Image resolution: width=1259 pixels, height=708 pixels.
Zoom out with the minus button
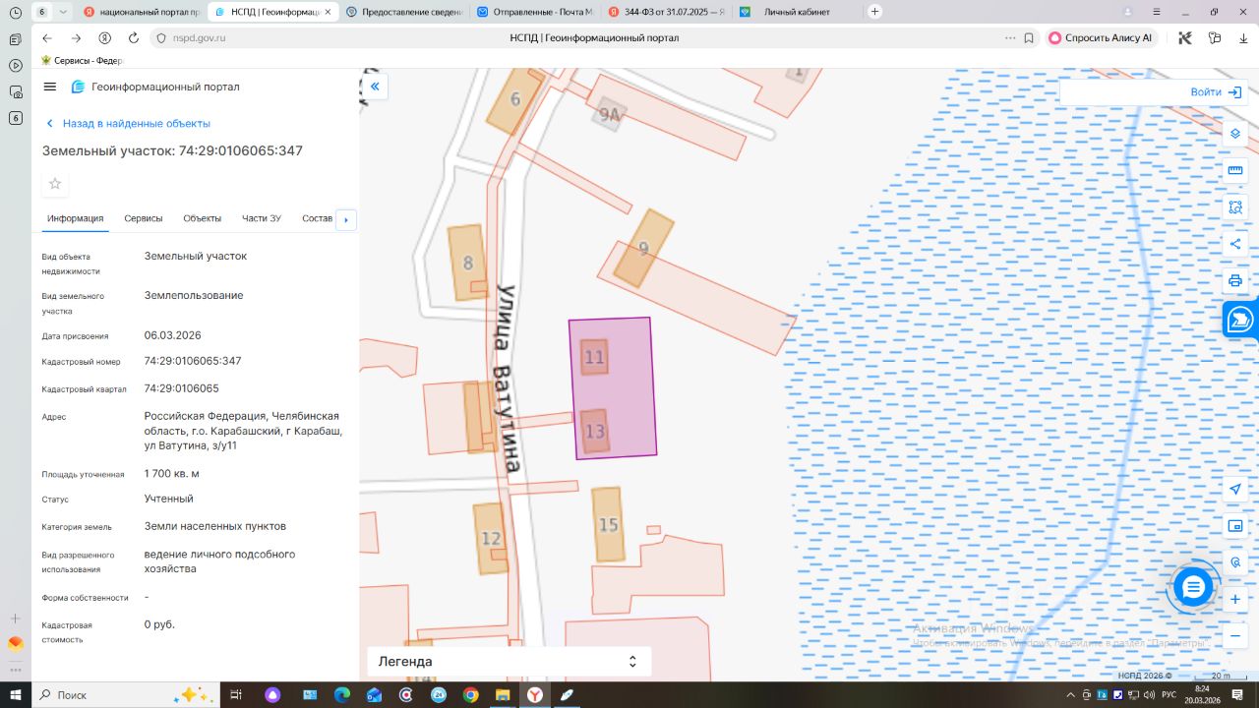1235,635
